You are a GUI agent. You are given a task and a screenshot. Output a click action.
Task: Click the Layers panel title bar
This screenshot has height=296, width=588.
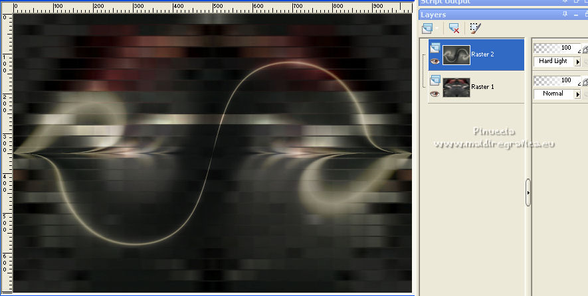pos(503,15)
